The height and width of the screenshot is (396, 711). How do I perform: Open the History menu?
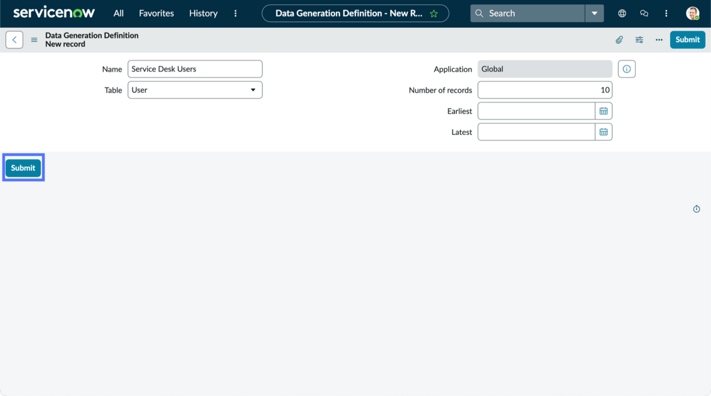[x=203, y=13]
